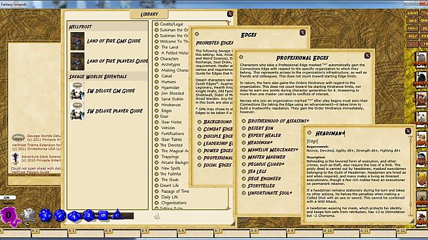428x240 pixels.
Task: Open Desert Son edge entry
Action: (x=260, y=129)
